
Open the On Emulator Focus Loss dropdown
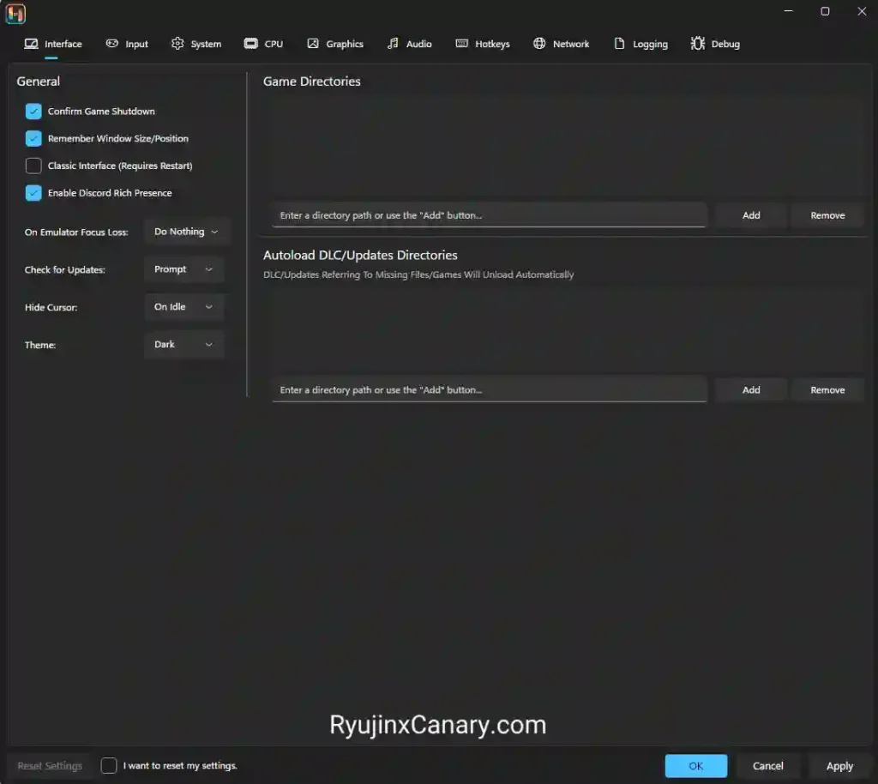coord(186,232)
